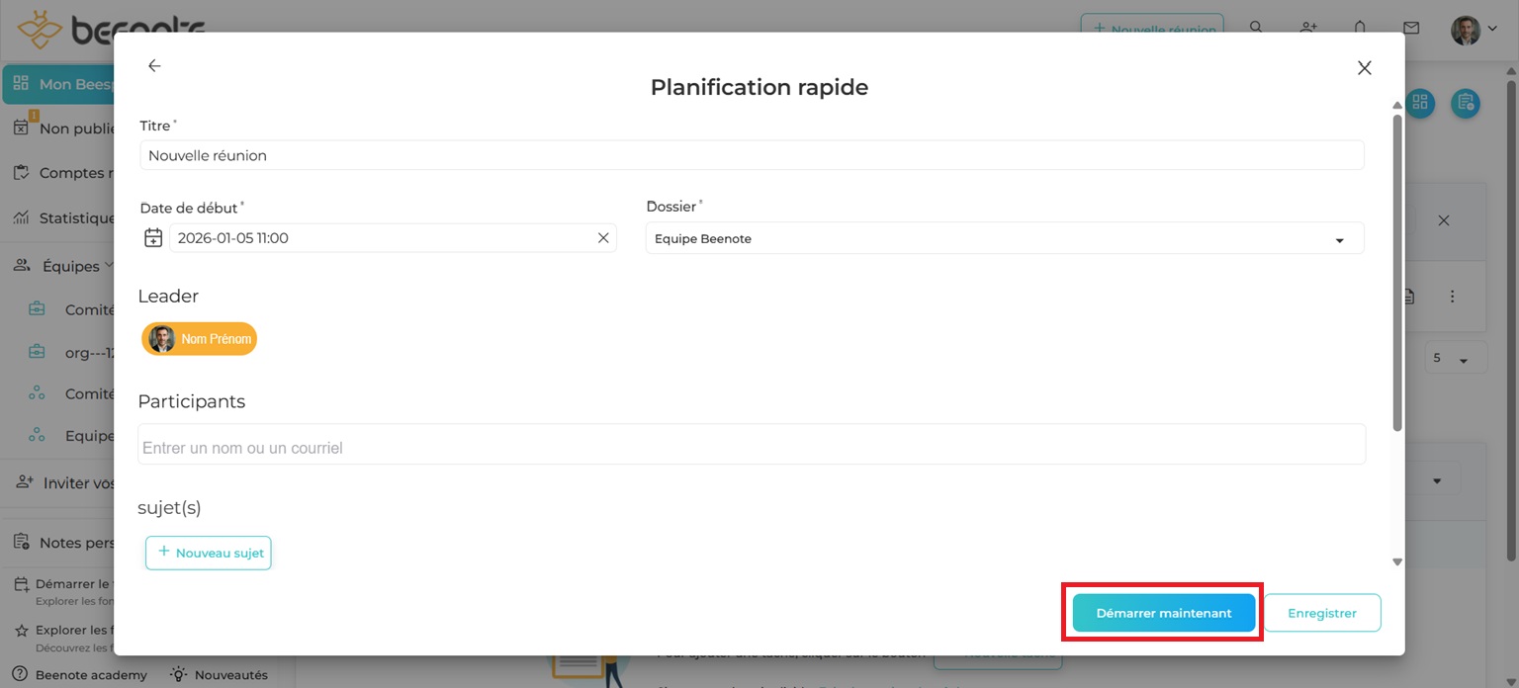Open the mail envelope icon
This screenshot has width=1519, height=688.
point(1411,28)
